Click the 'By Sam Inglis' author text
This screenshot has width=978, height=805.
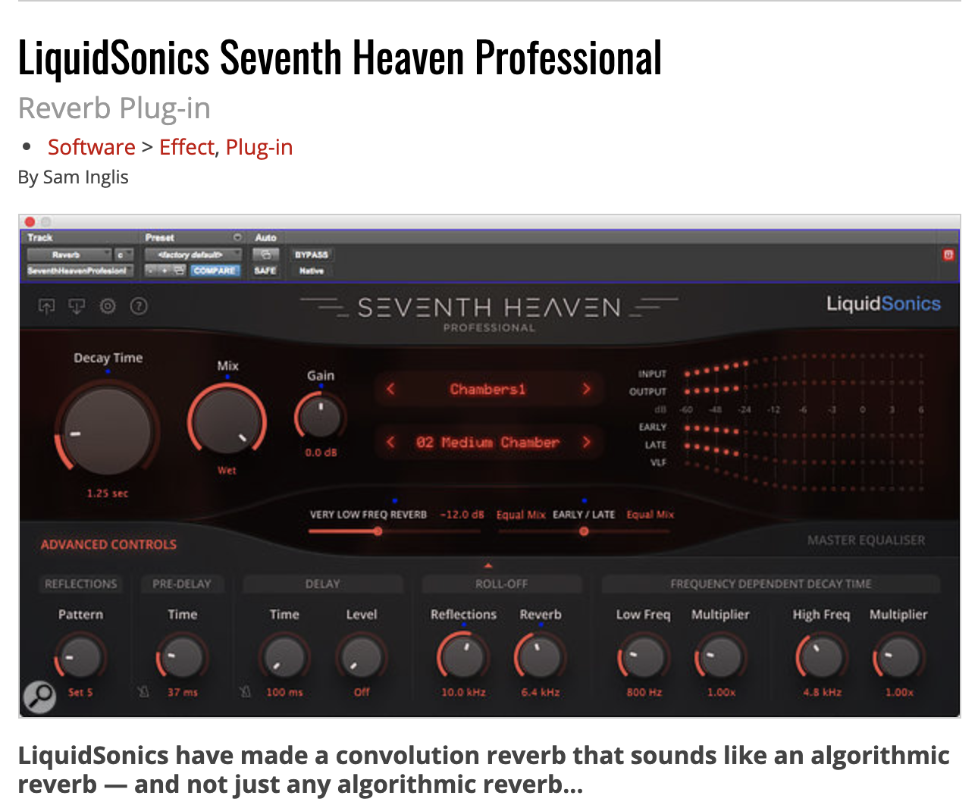point(74,177)
